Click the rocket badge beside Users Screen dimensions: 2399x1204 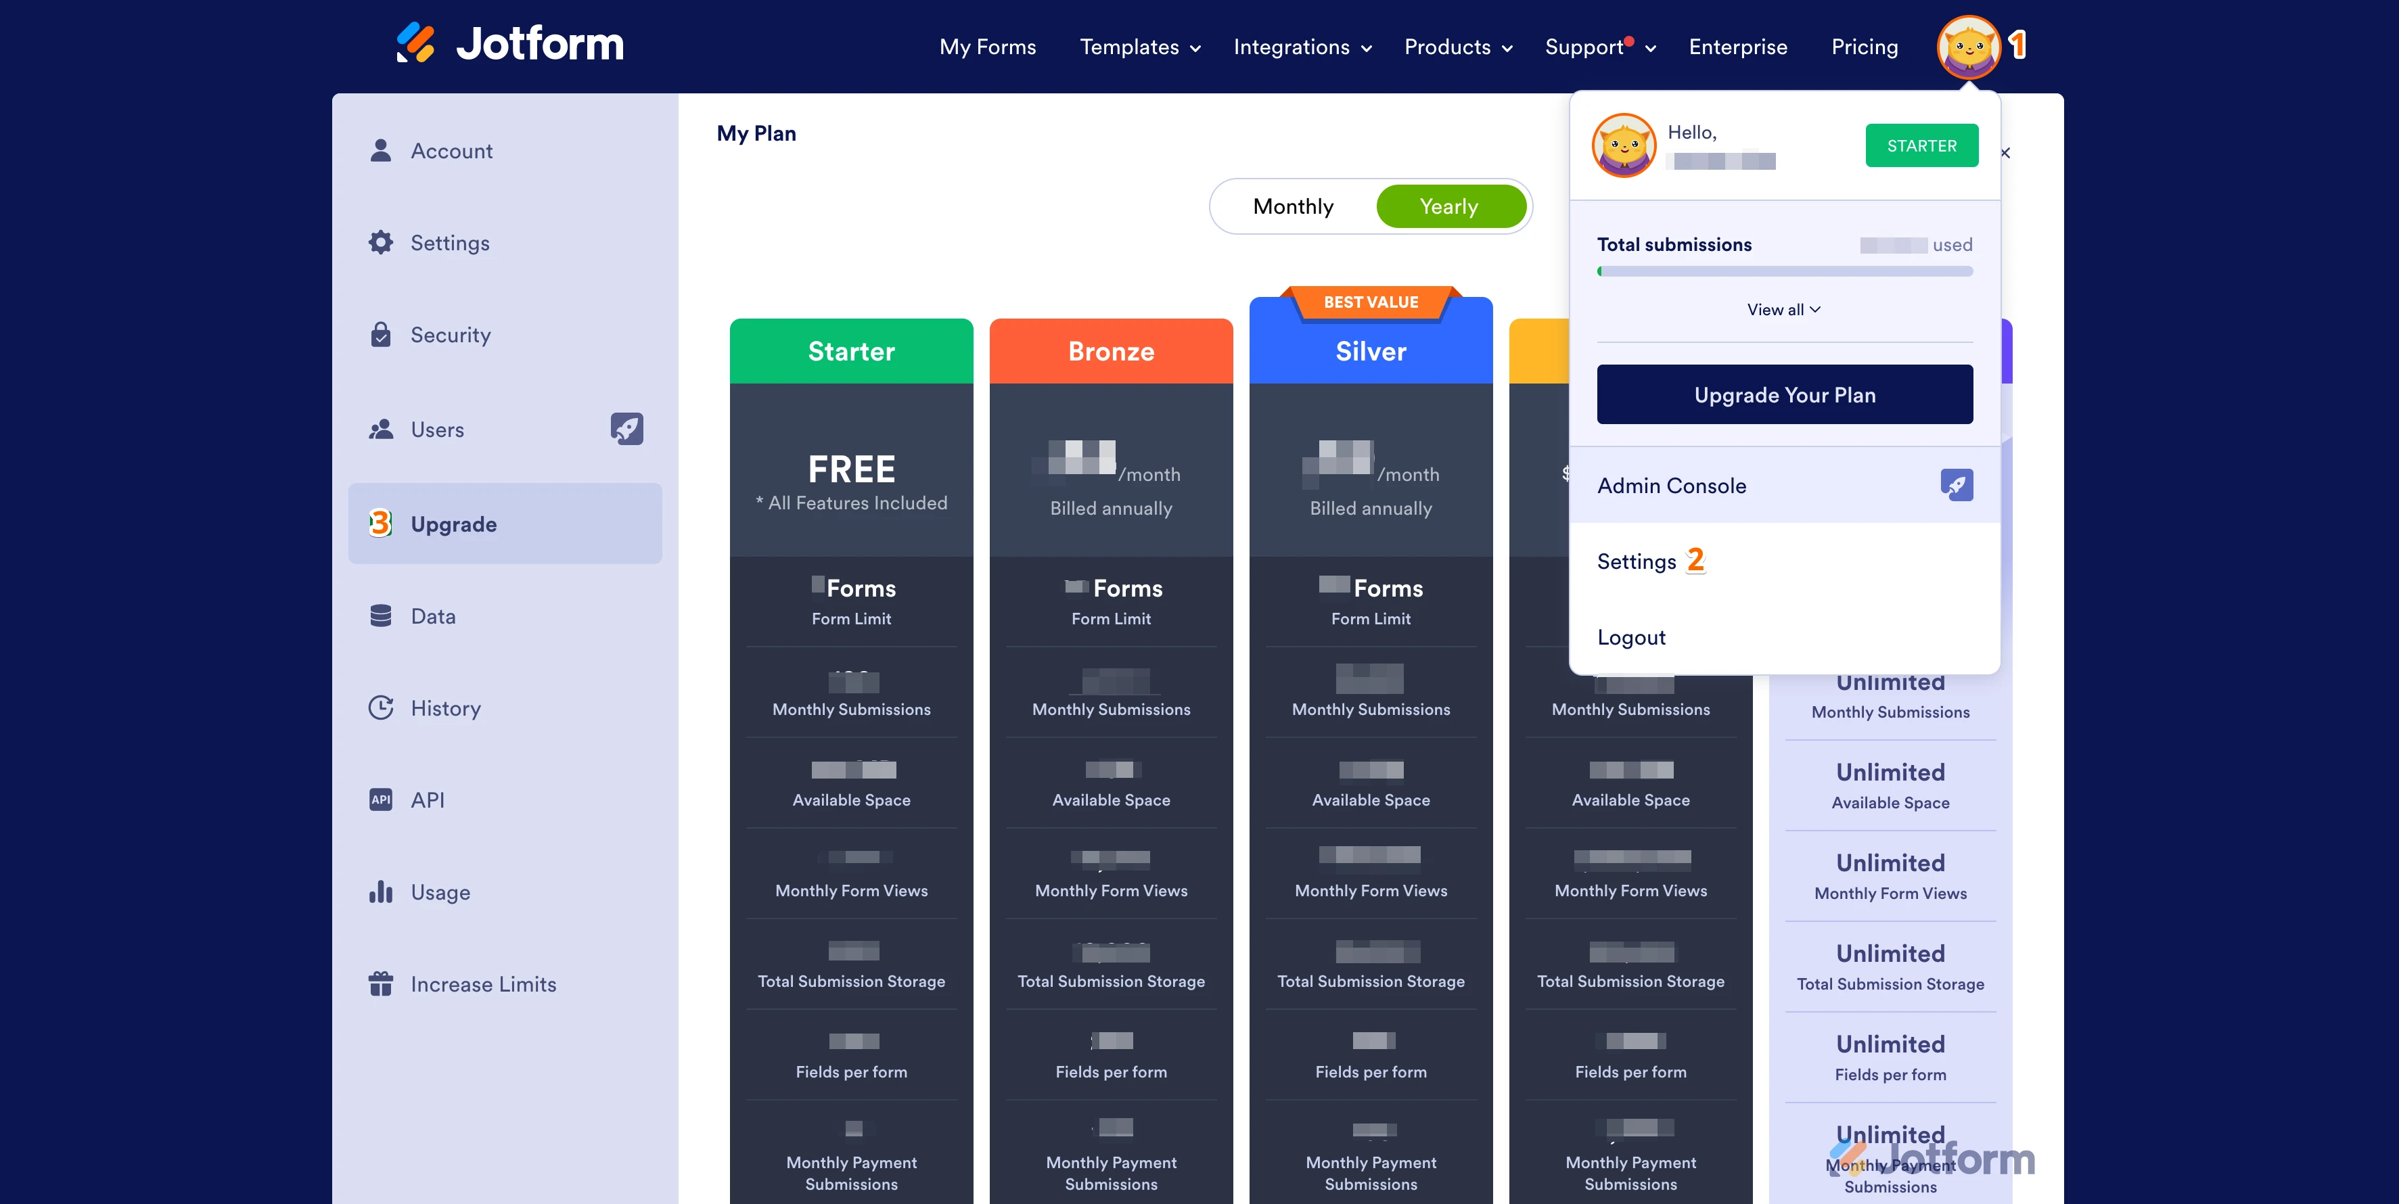pos(626,428)
